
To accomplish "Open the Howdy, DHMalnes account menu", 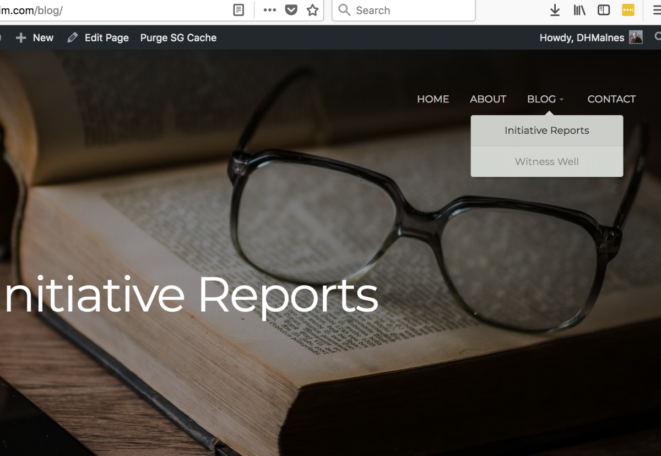I will 590,37.
